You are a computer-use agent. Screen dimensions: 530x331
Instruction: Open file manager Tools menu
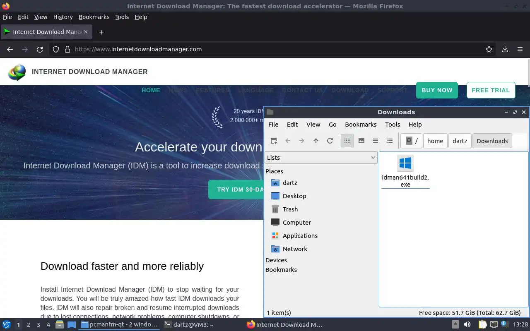point(393,124)
